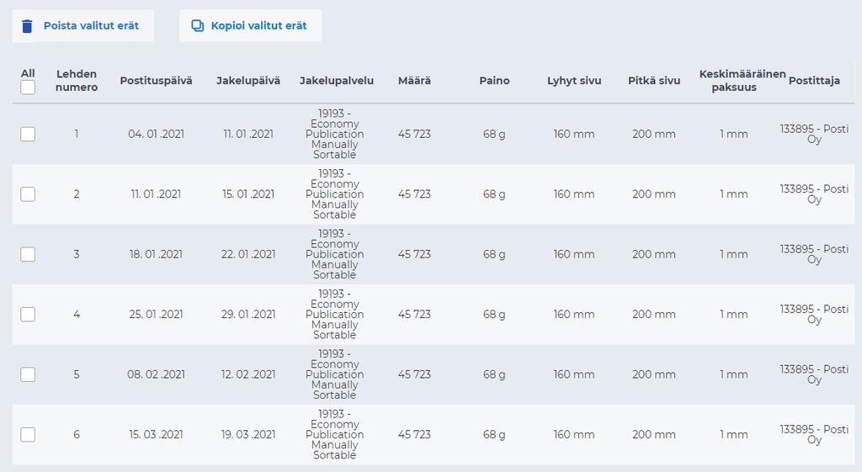Click delivery date 19. 03 .2021 cell
The image size is (862, 472).
pyautogui.click(x=248, y=435)
